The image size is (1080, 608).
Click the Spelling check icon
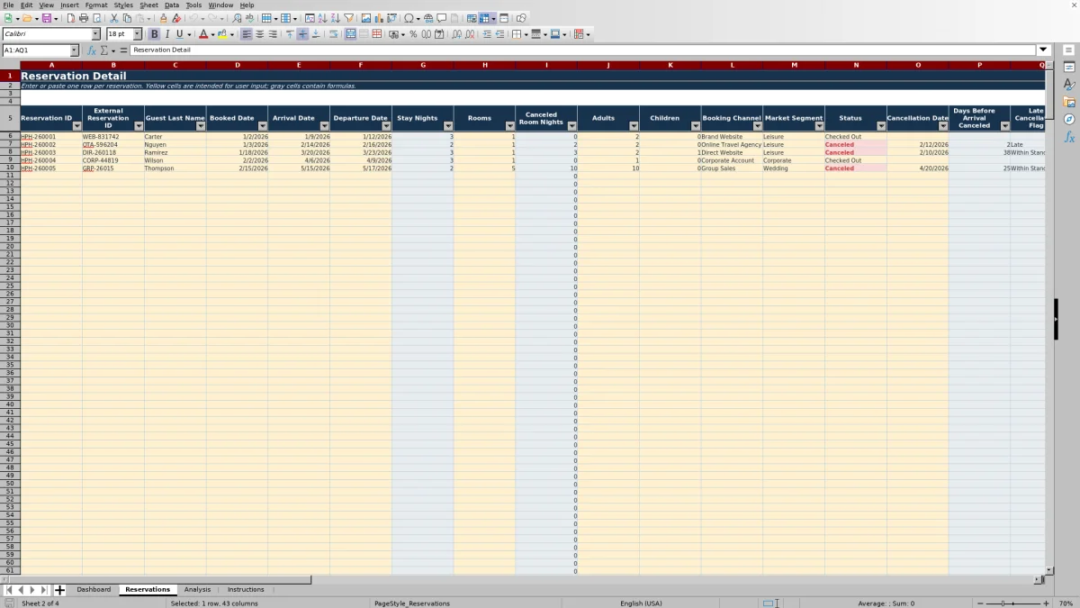pos(249,18)
